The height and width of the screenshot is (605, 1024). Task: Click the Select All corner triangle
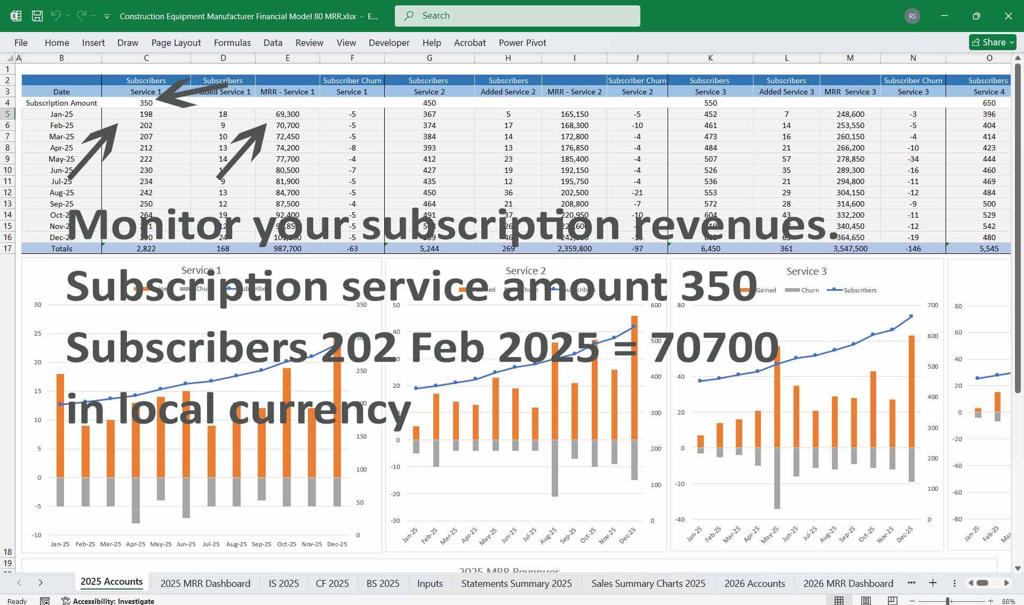(x=10, y=58)
